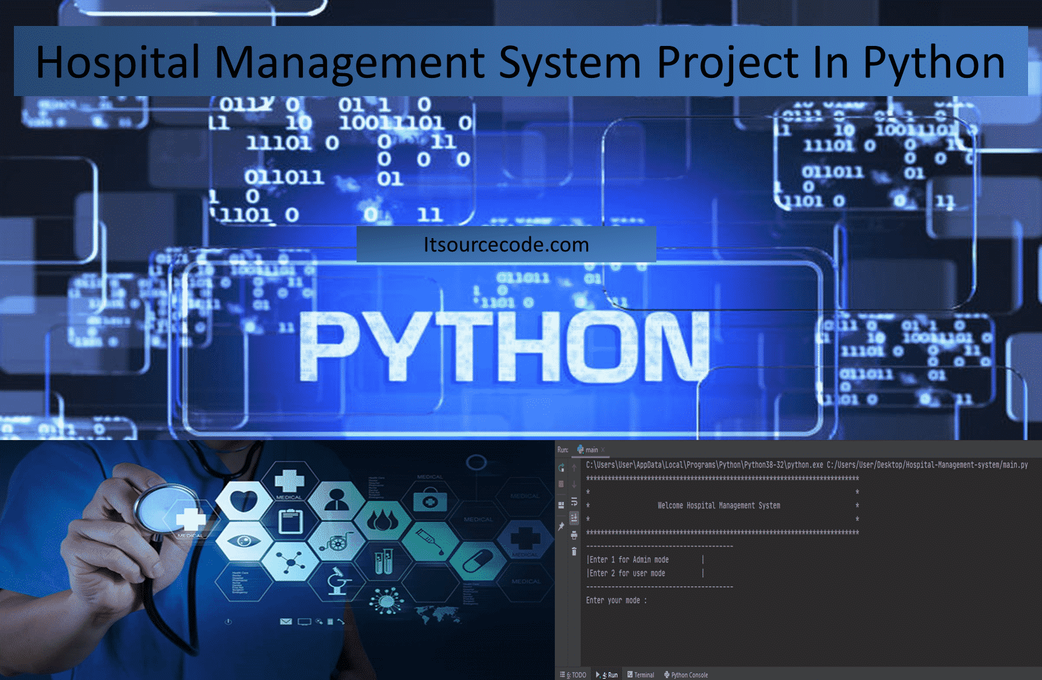Clear all console output with trash icon

(574, 552)
